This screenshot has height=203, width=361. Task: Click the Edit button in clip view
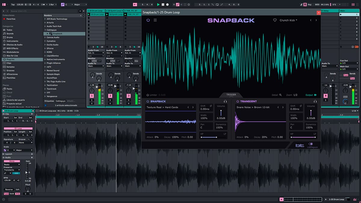(17, 189)
